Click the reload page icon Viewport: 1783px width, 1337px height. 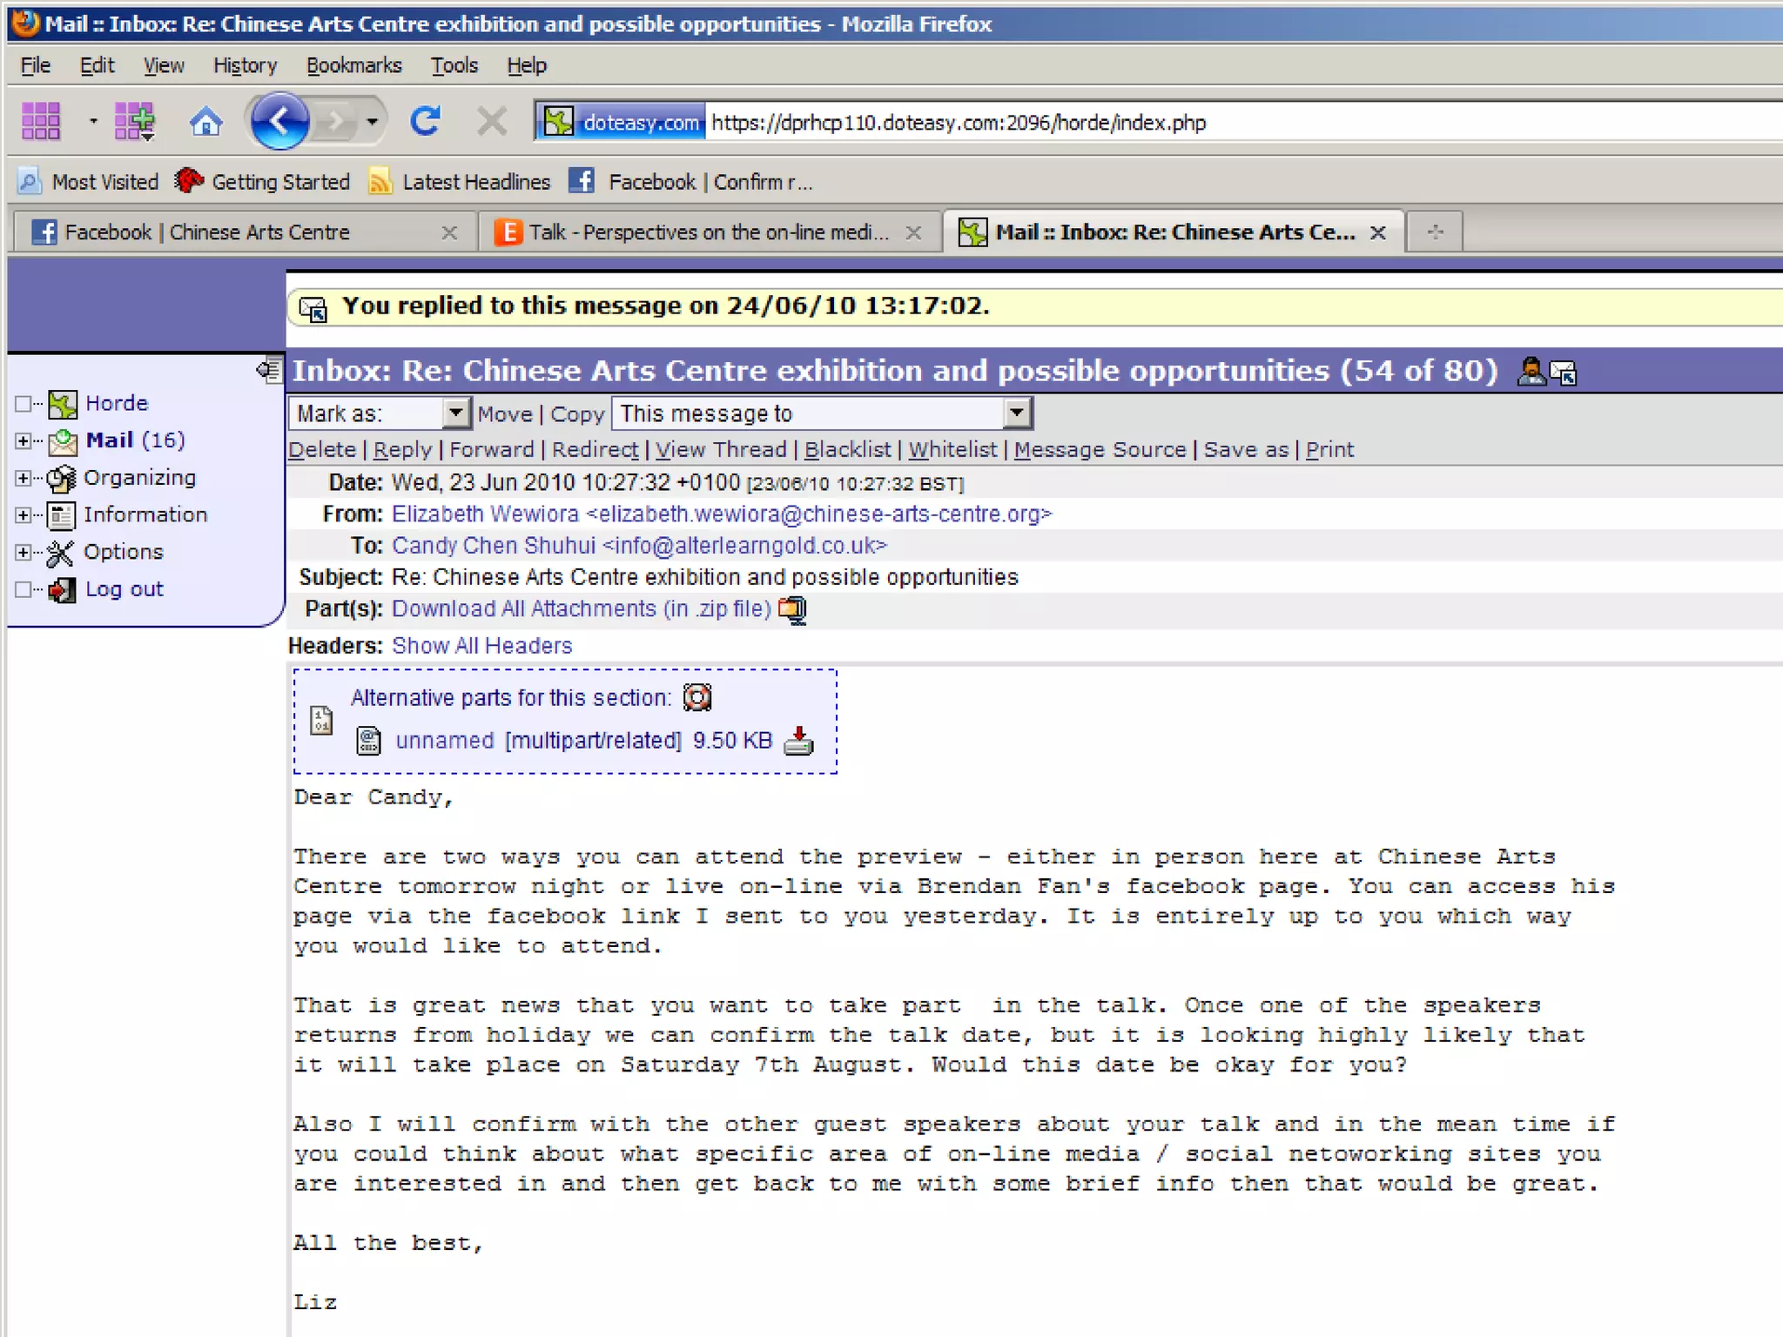[426, 122]
